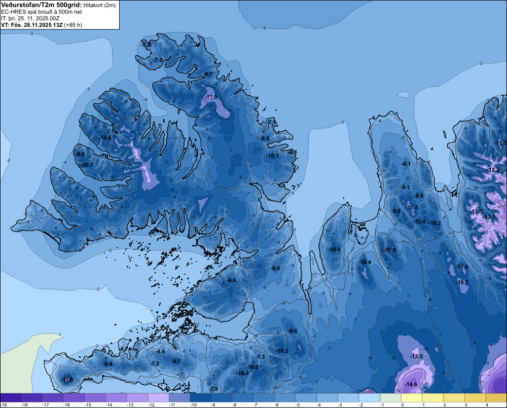Click the -4.4 temperature label
Image resolution: width=507 pixels, height=408 pixels.
pyautogui.click(x=160, y=351)
